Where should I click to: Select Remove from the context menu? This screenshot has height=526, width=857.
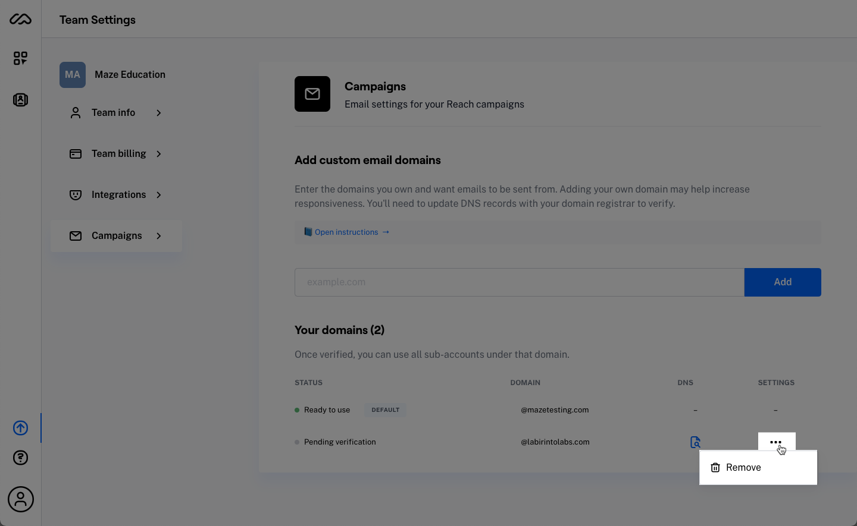(743, 467)
